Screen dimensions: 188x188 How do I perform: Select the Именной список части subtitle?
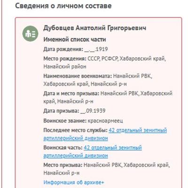[75, 39]
